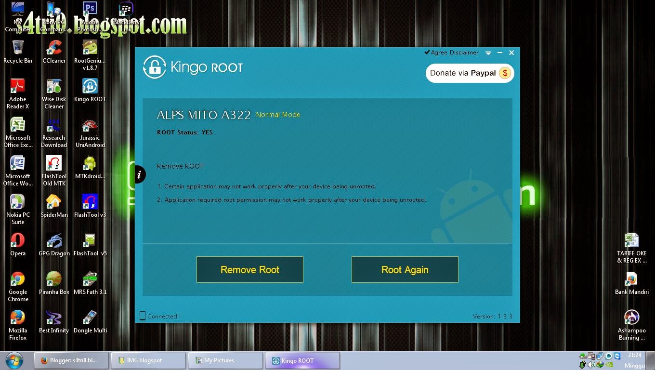The image size is (655, 370).
Task: Select the Adobe Photoshop desktop shortcut
Action: pyautogui.click(x=90, y=16)
